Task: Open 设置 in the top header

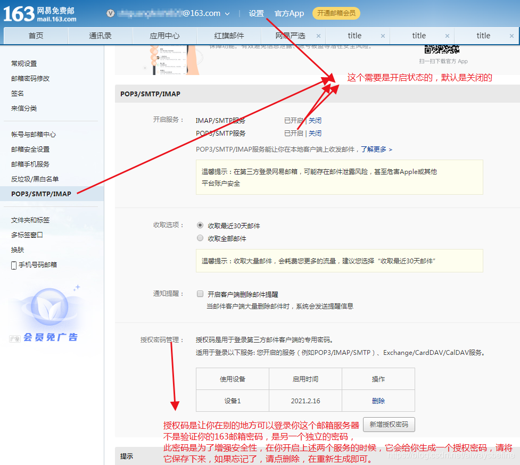Action: click(256, 13)
